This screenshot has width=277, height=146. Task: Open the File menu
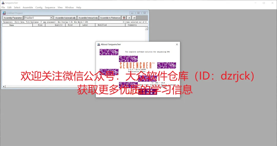click(3, 7)
